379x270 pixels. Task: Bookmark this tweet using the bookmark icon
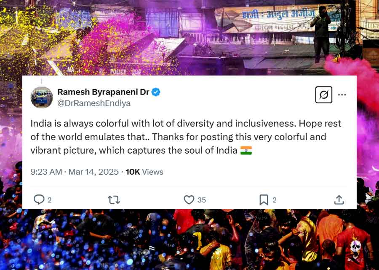coord(264,200)
